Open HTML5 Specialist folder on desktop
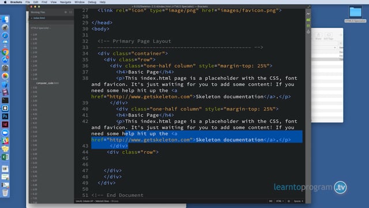Screen dimensions: 369x208 (355, 14)
